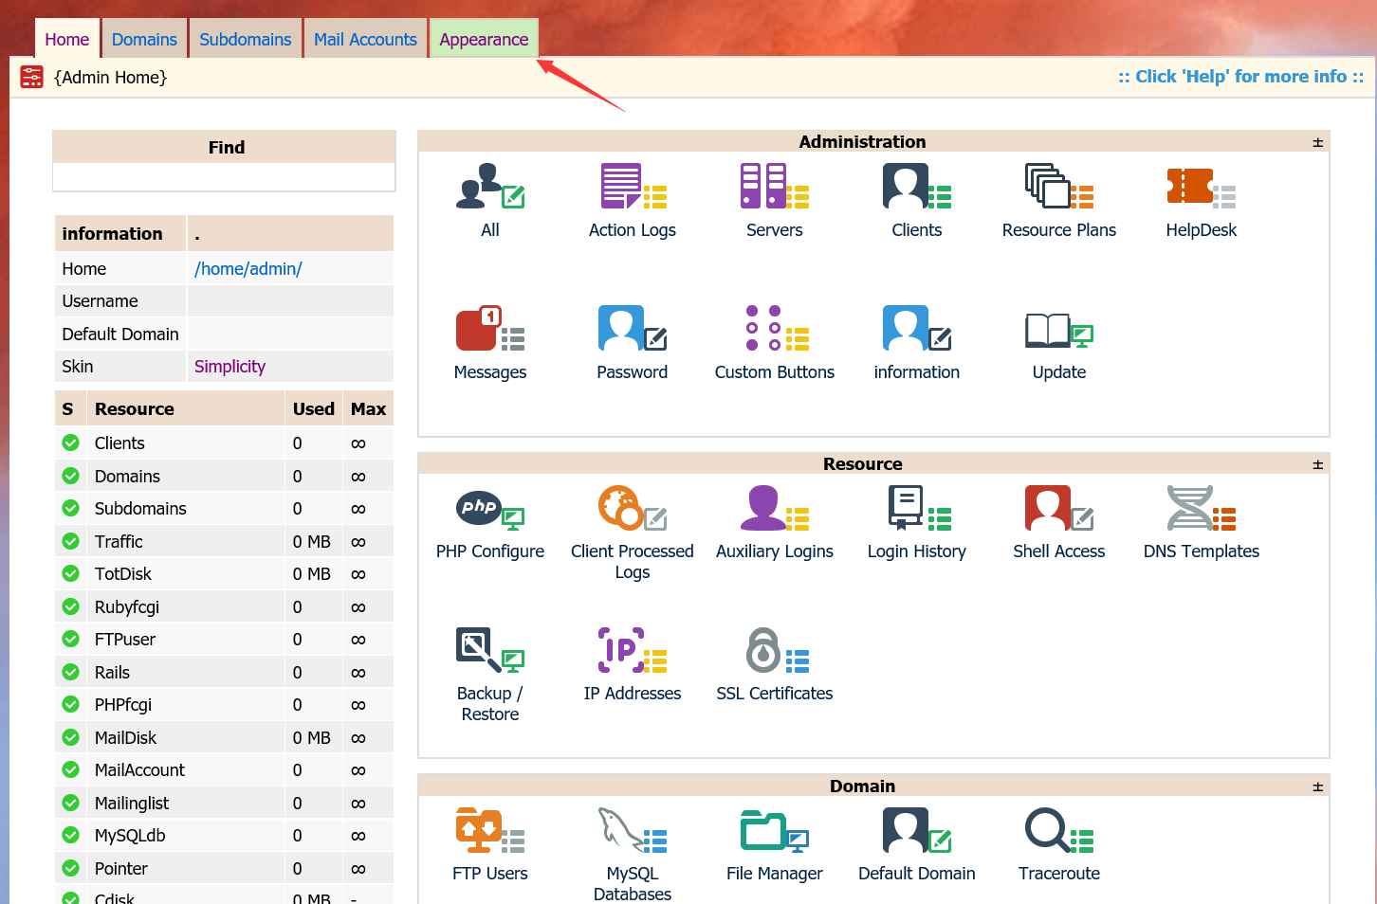Click into the Find search field
Screen dimensions: 1377x904
(224, 177)
